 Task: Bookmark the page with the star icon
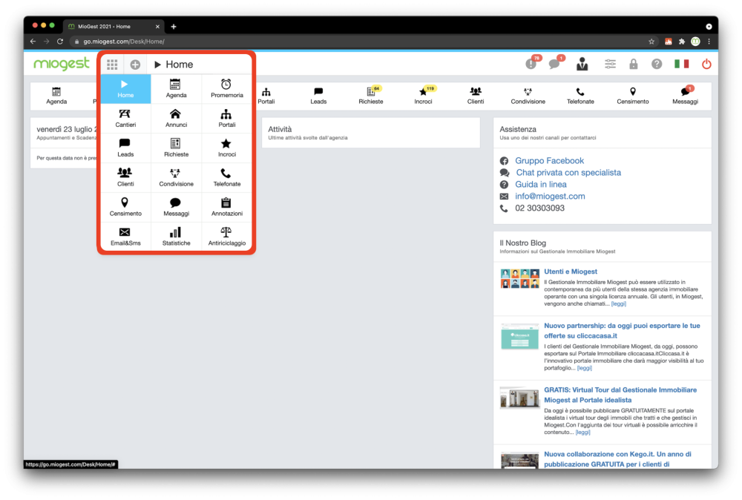point(651,42)
